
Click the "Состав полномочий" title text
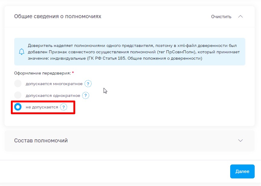(41, 141)
